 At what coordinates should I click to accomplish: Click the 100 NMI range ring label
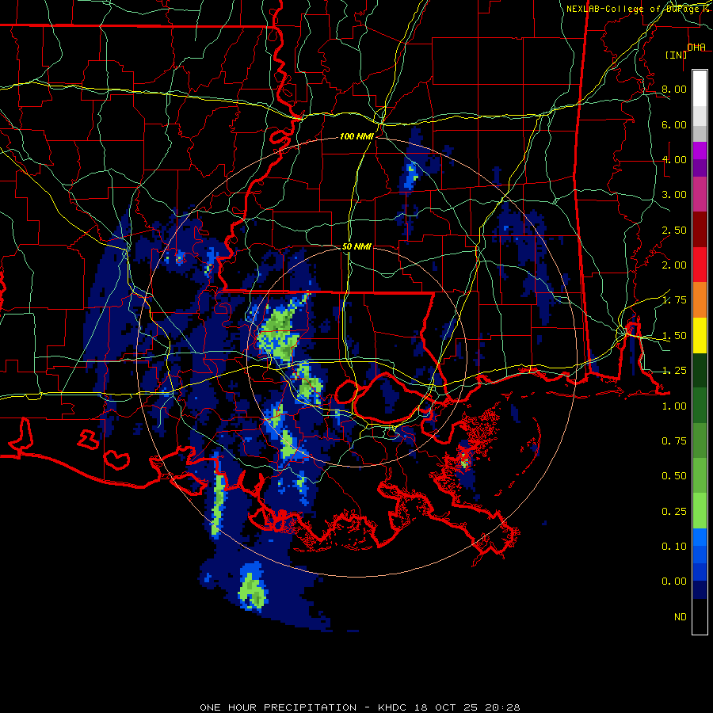(356, 136)
